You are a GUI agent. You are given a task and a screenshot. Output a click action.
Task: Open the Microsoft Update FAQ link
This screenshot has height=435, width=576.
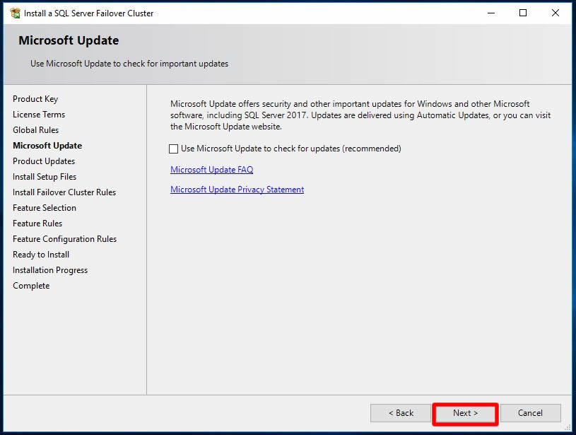point(211,170)
